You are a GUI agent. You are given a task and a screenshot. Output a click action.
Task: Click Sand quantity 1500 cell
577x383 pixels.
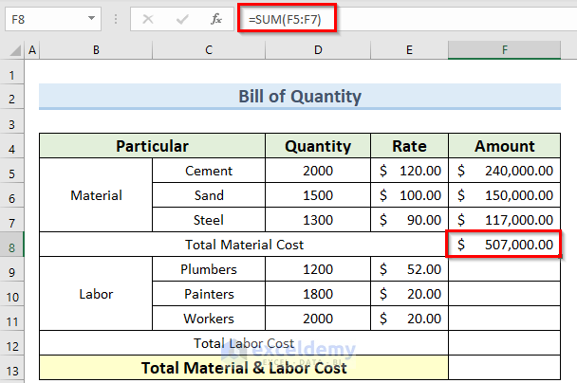(x=318, y=195)
